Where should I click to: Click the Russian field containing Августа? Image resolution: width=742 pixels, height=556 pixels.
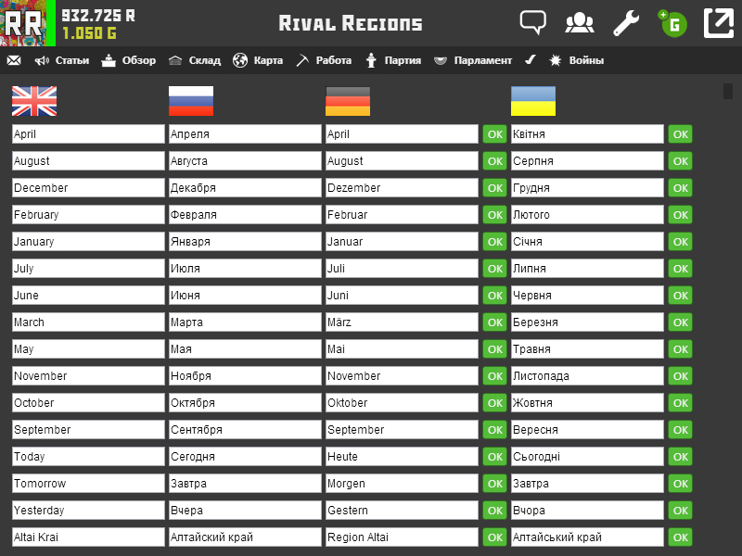point(245,161)
